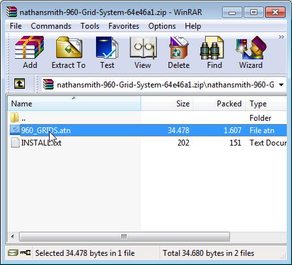Open the Help menu
Screen dimensions: 292x265
(193, 26)
